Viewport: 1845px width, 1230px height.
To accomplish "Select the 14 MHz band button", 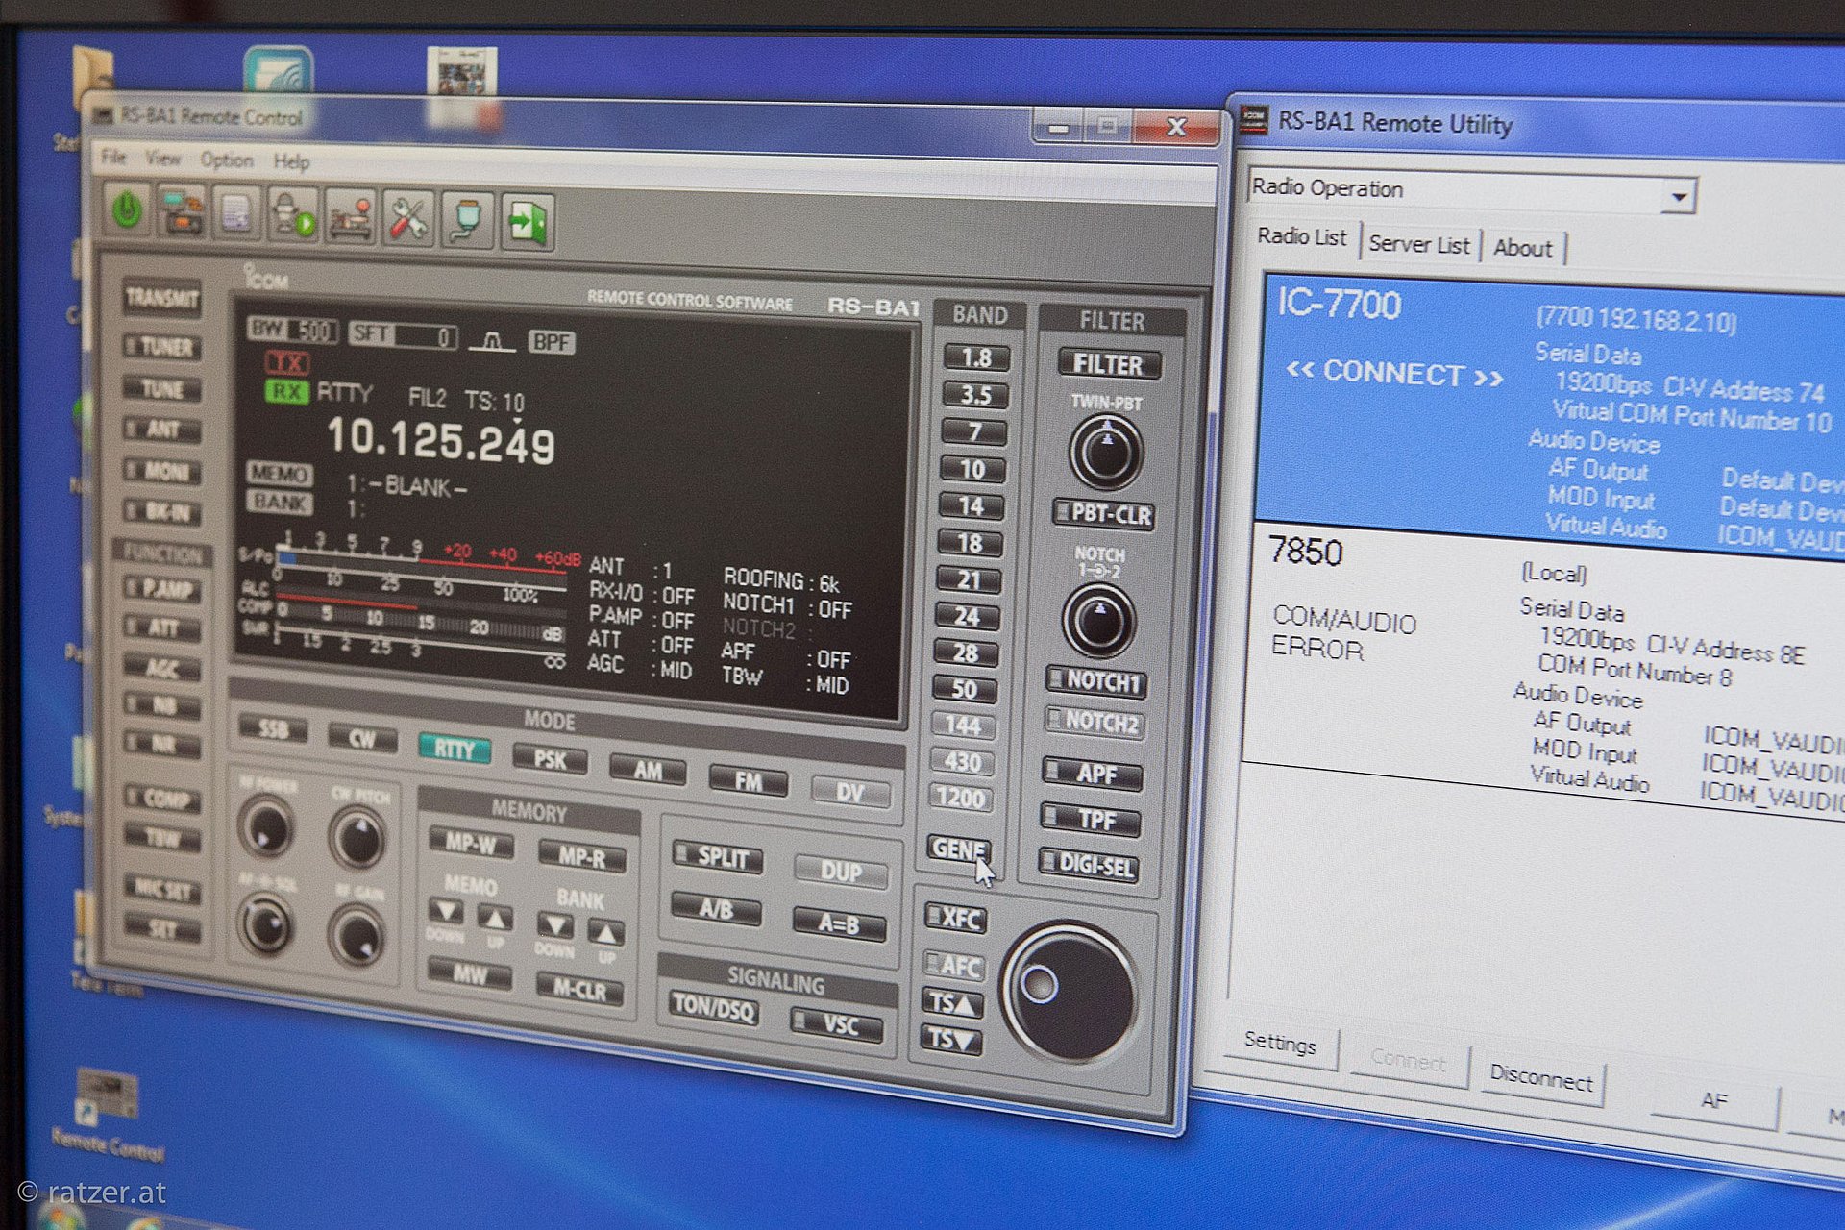I will click(971, 506).
